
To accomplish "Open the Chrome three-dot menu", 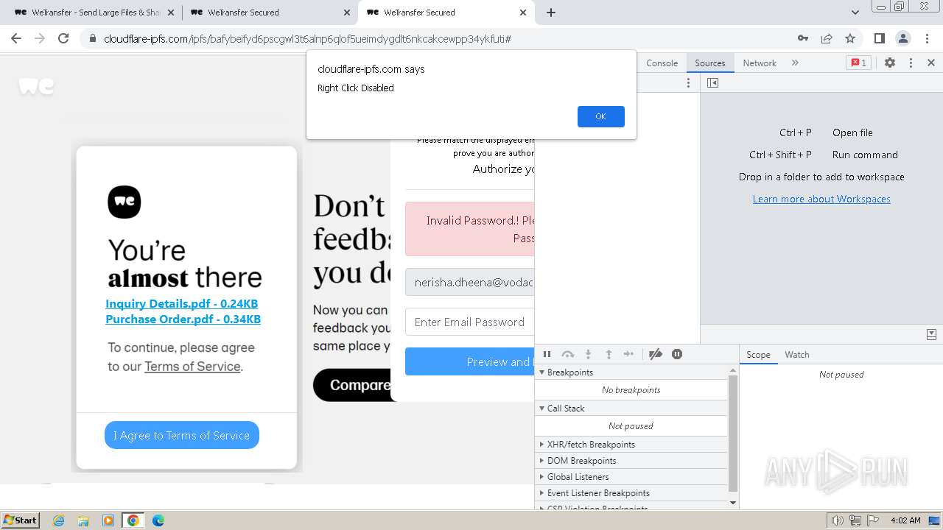I will pos(926,38).
